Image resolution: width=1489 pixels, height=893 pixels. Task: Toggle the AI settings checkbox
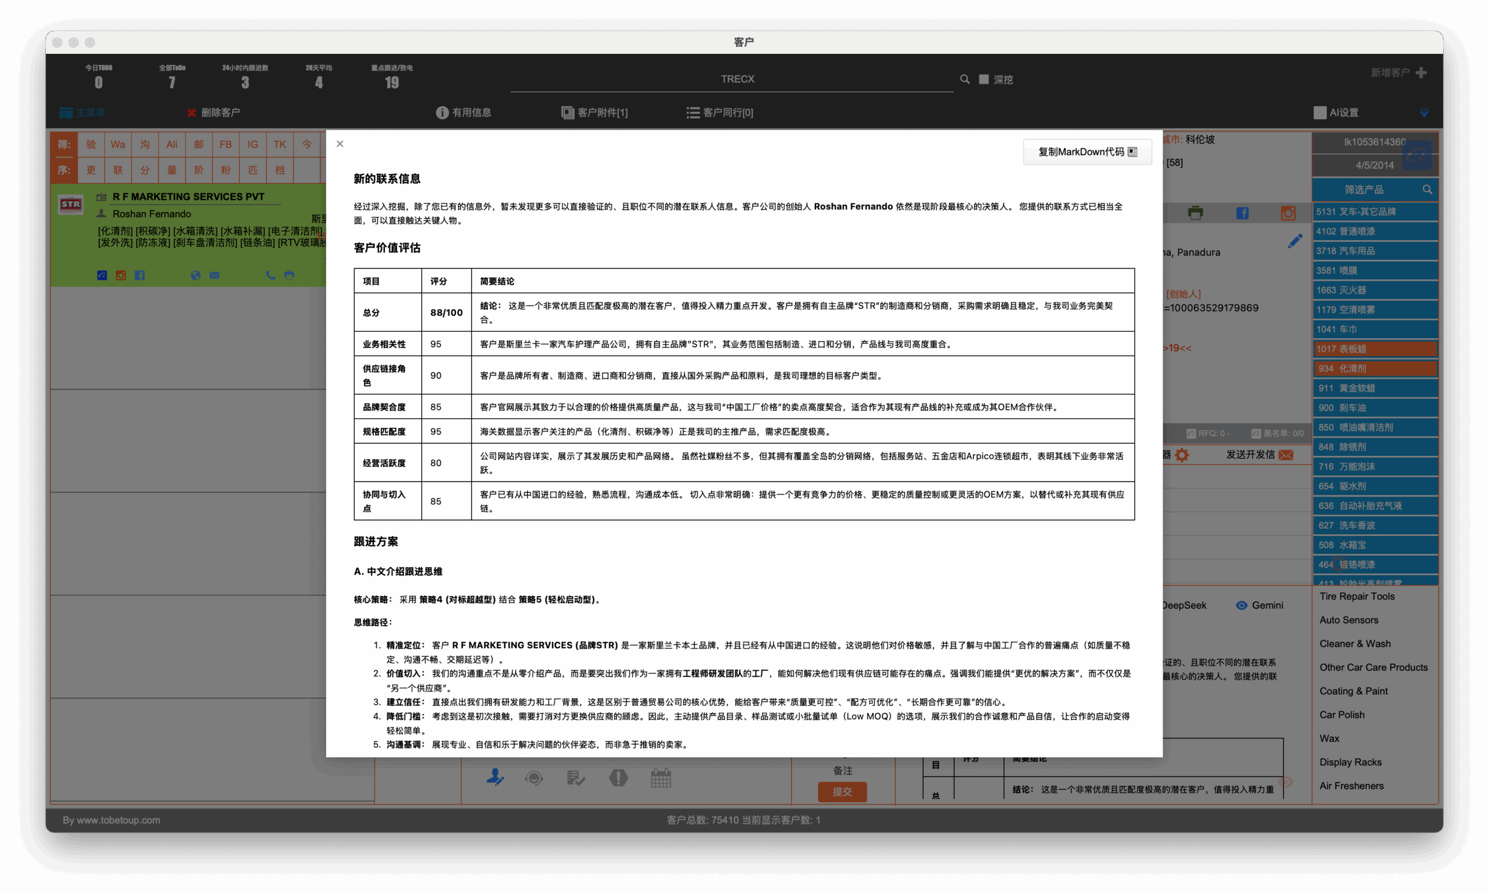click(x=1319, y=113)
